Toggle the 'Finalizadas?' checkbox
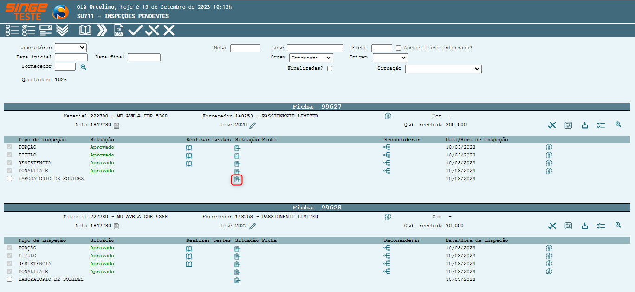 coord(330,69)
